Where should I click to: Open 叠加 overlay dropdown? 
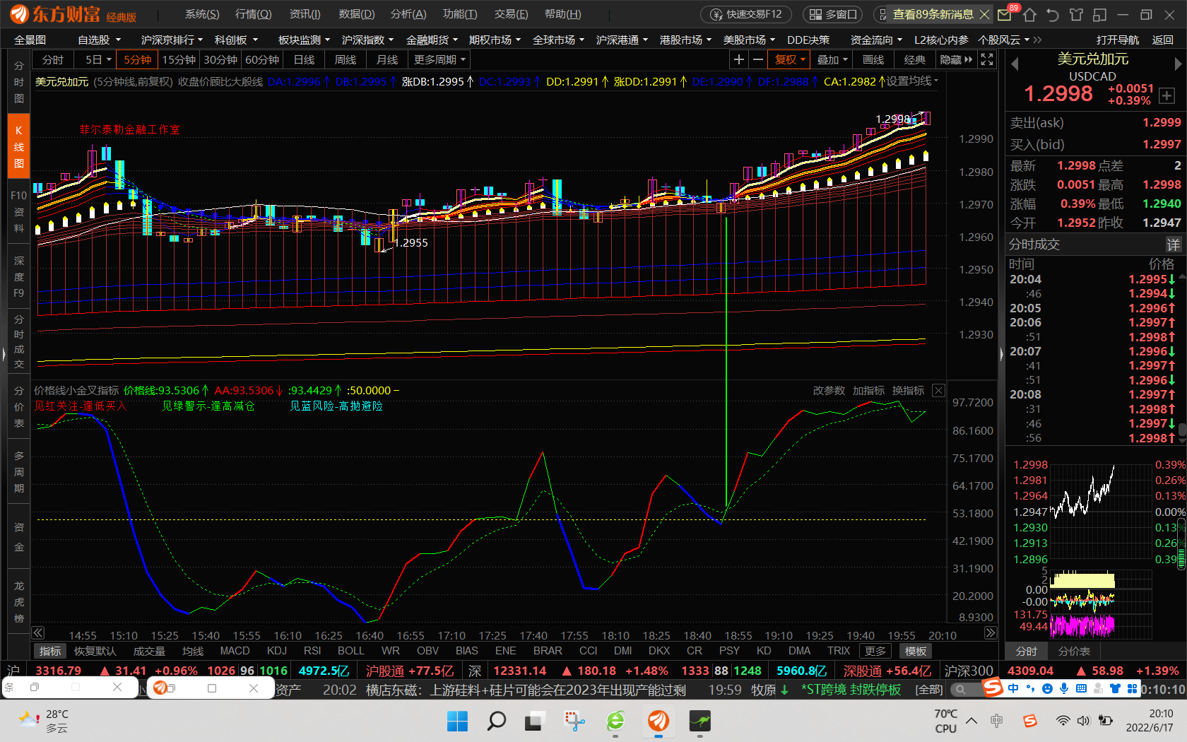(832, 60)
